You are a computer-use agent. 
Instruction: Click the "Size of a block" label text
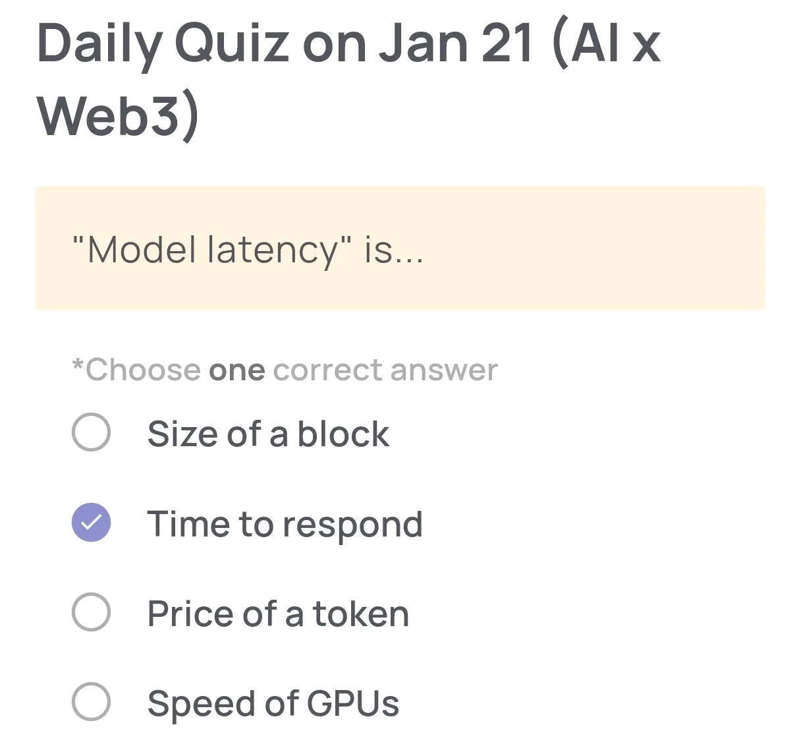pos(267,433)
